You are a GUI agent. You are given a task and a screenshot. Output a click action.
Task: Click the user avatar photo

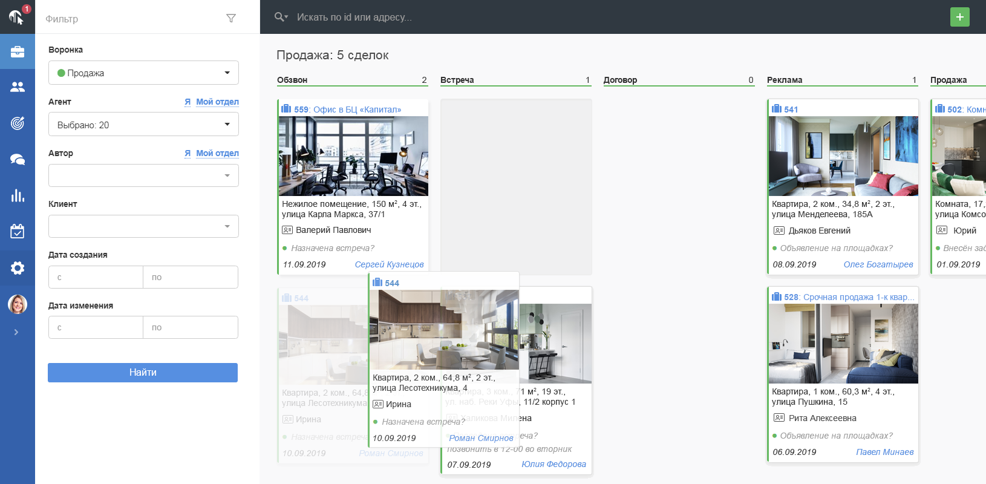pyautogui.click(x=18, y=304)
